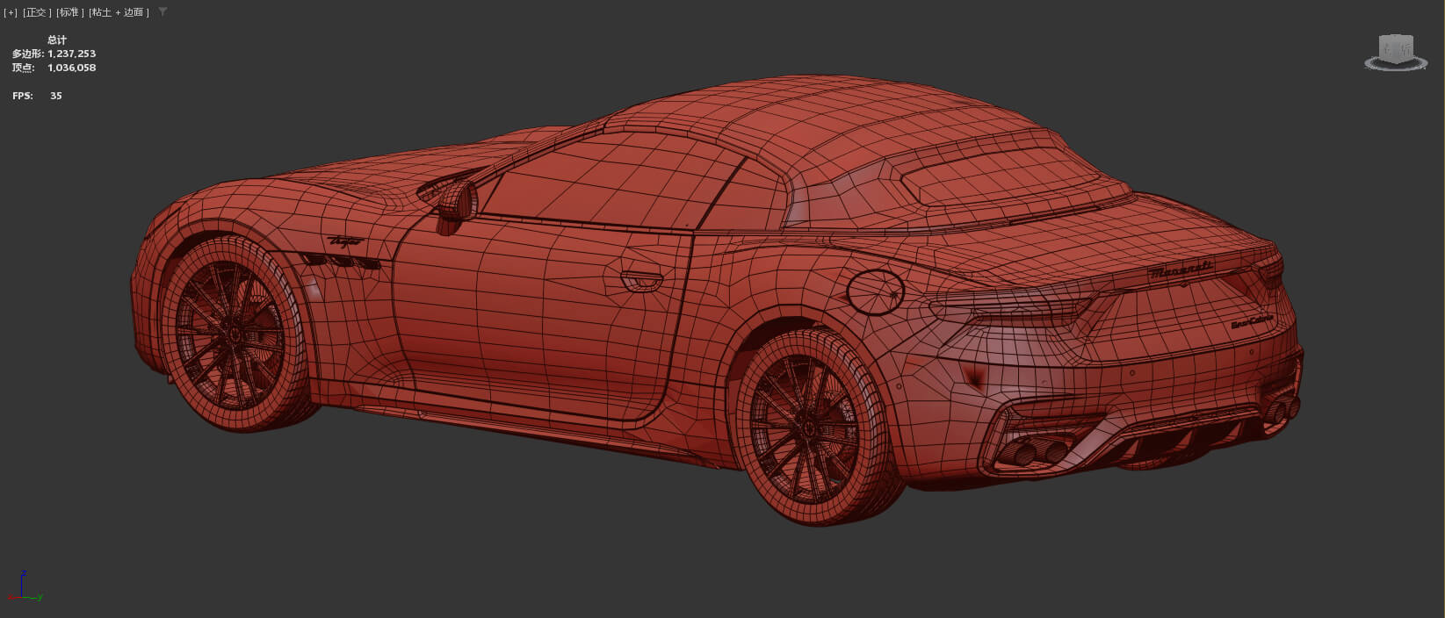Select the round fuel cap on the car
This screenshot has width=1445, height=618.
pyautogui.click(x=875, y=291)
